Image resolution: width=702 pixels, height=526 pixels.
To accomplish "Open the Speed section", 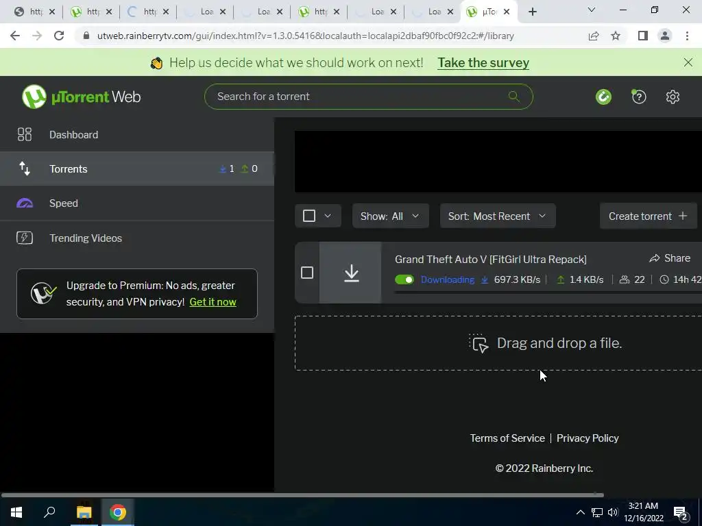I will 136,203.
